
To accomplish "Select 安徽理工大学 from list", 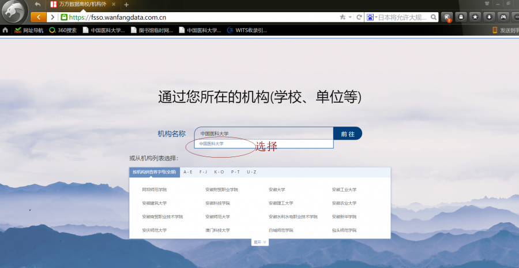I will 281,203.
